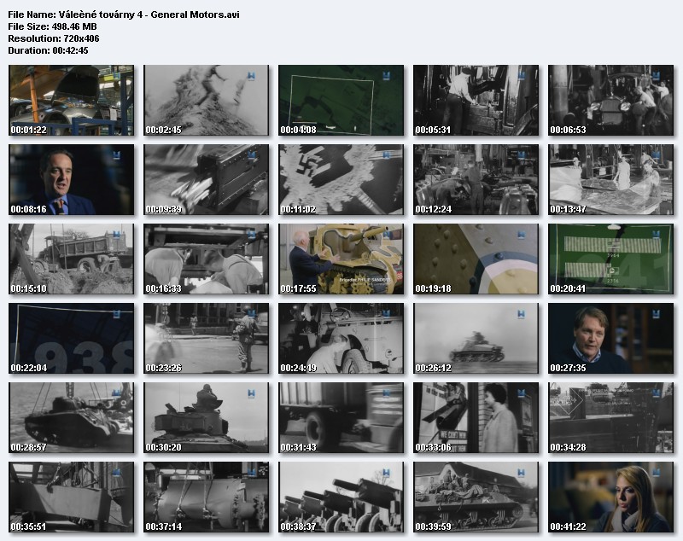683x541 pixels.
Task: Open the frame stamped 00:34:28
Action: click(x=610, y=418)
